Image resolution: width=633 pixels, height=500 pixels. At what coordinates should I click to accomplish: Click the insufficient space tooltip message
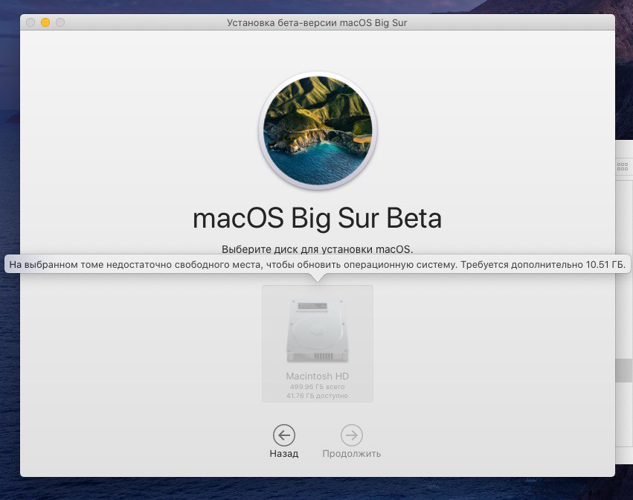(317, 265)
